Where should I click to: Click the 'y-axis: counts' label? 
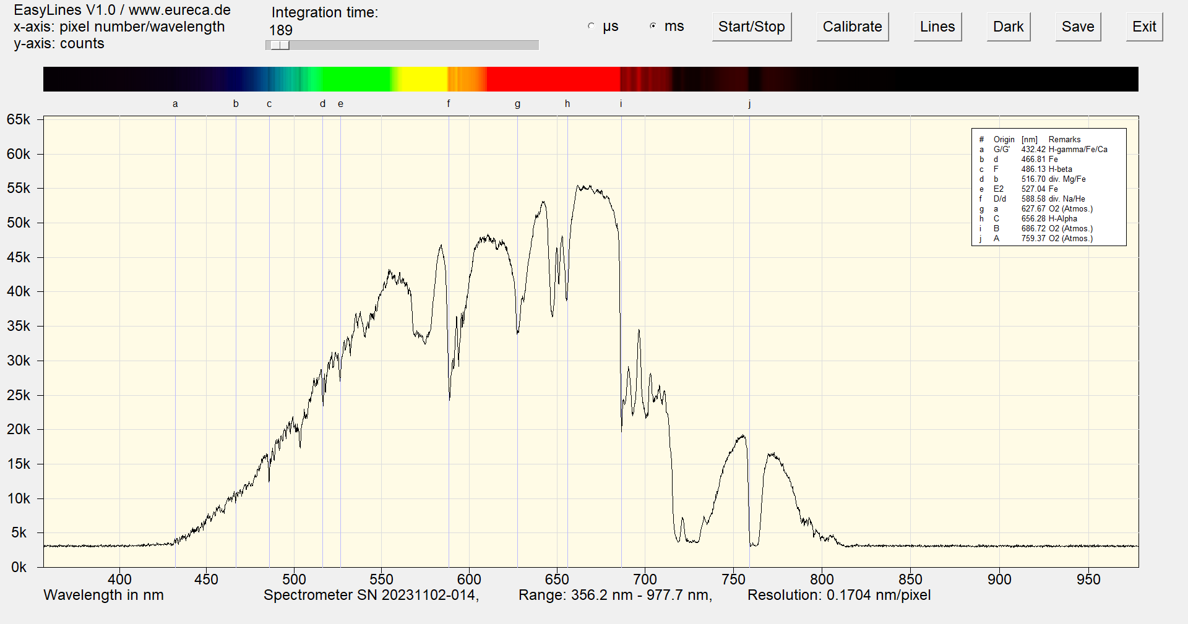pyautogui.click(x=59, y=43)
